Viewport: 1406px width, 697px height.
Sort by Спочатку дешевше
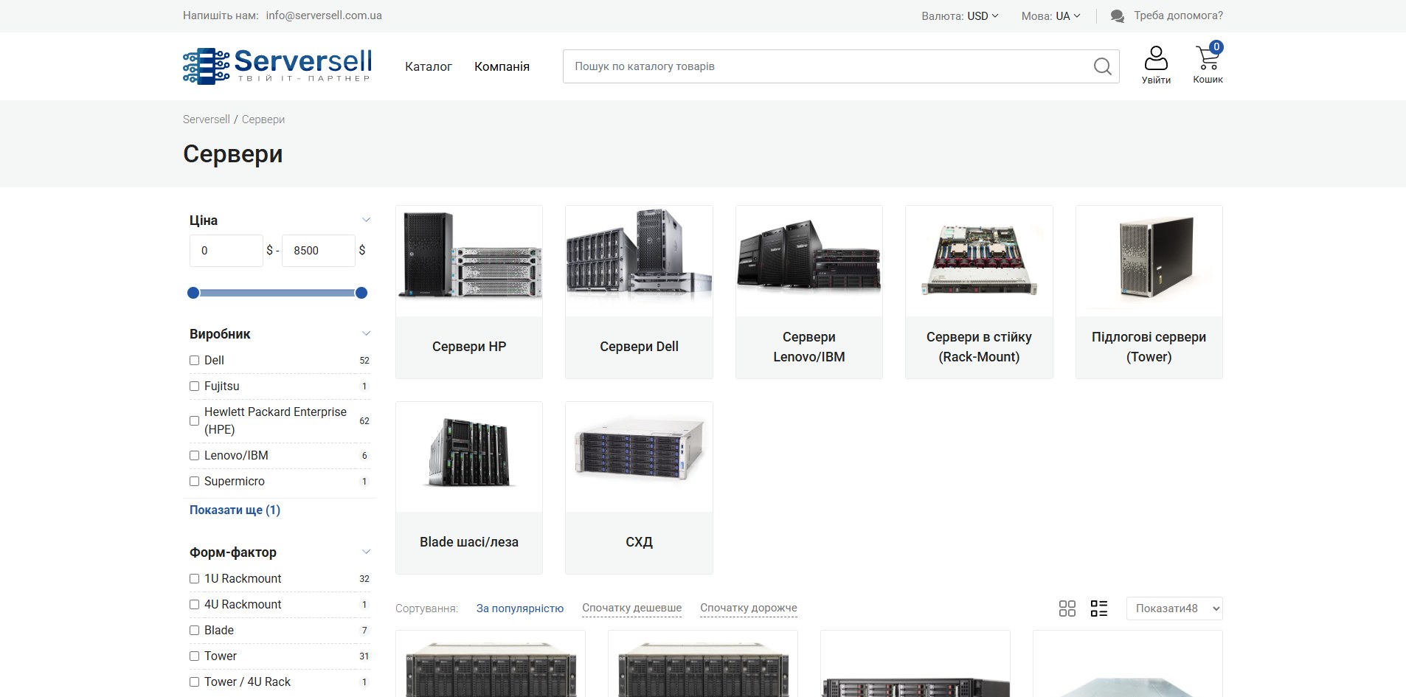tap(631, 608)
